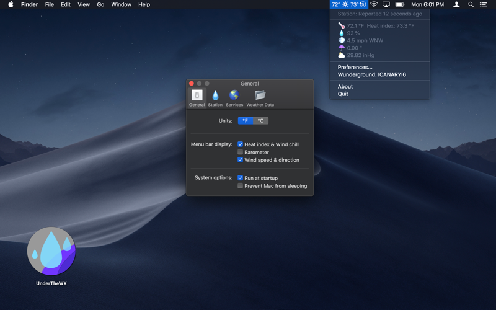Viewport: 496px width, 310px height.
Task: Click the thermometer temperature icon
Action: (x=342, y=25)
